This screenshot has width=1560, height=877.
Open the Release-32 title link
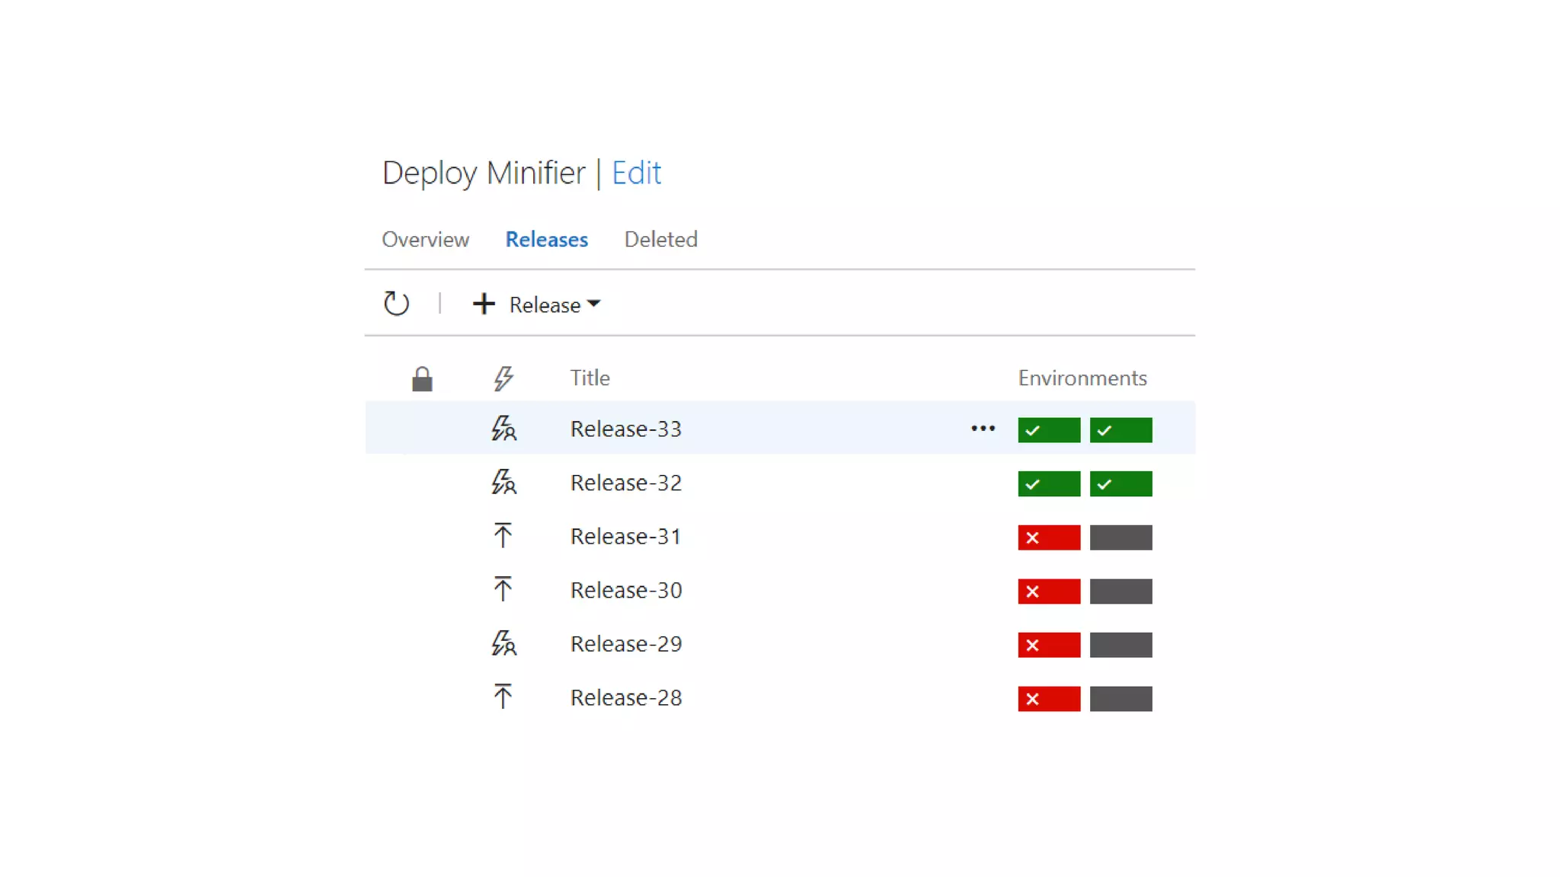[x=625, y=483]
